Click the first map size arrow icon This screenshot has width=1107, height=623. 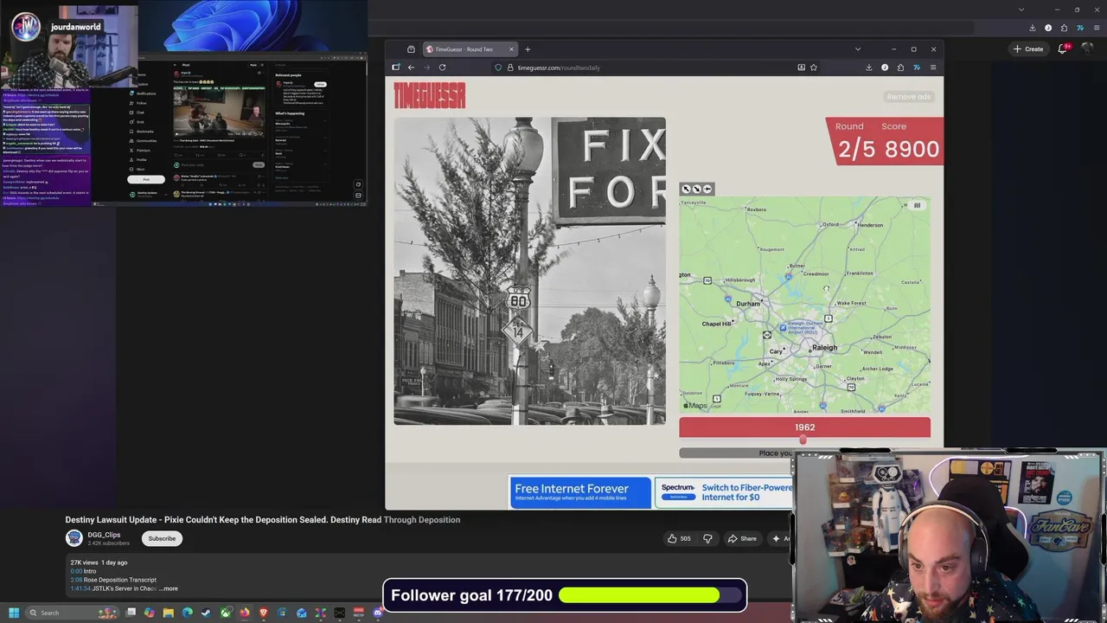pyautogui.click(x=687, y=189)
